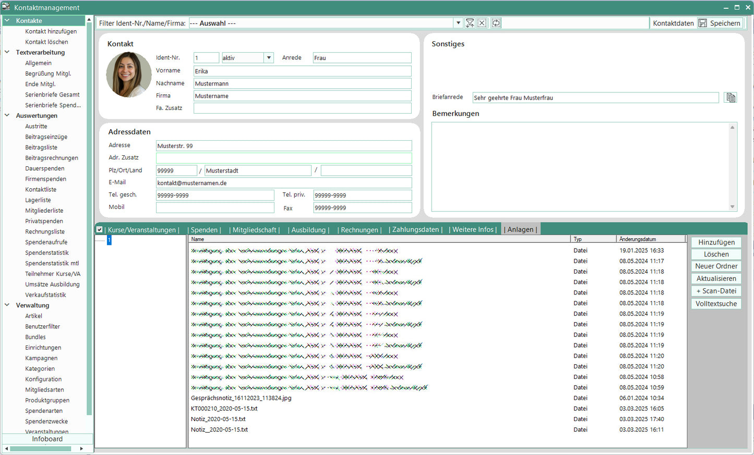This screenshot has height=455, width=754.
Task: Collapse the Auswertungen tree section
Action: [x=7, y=115]
